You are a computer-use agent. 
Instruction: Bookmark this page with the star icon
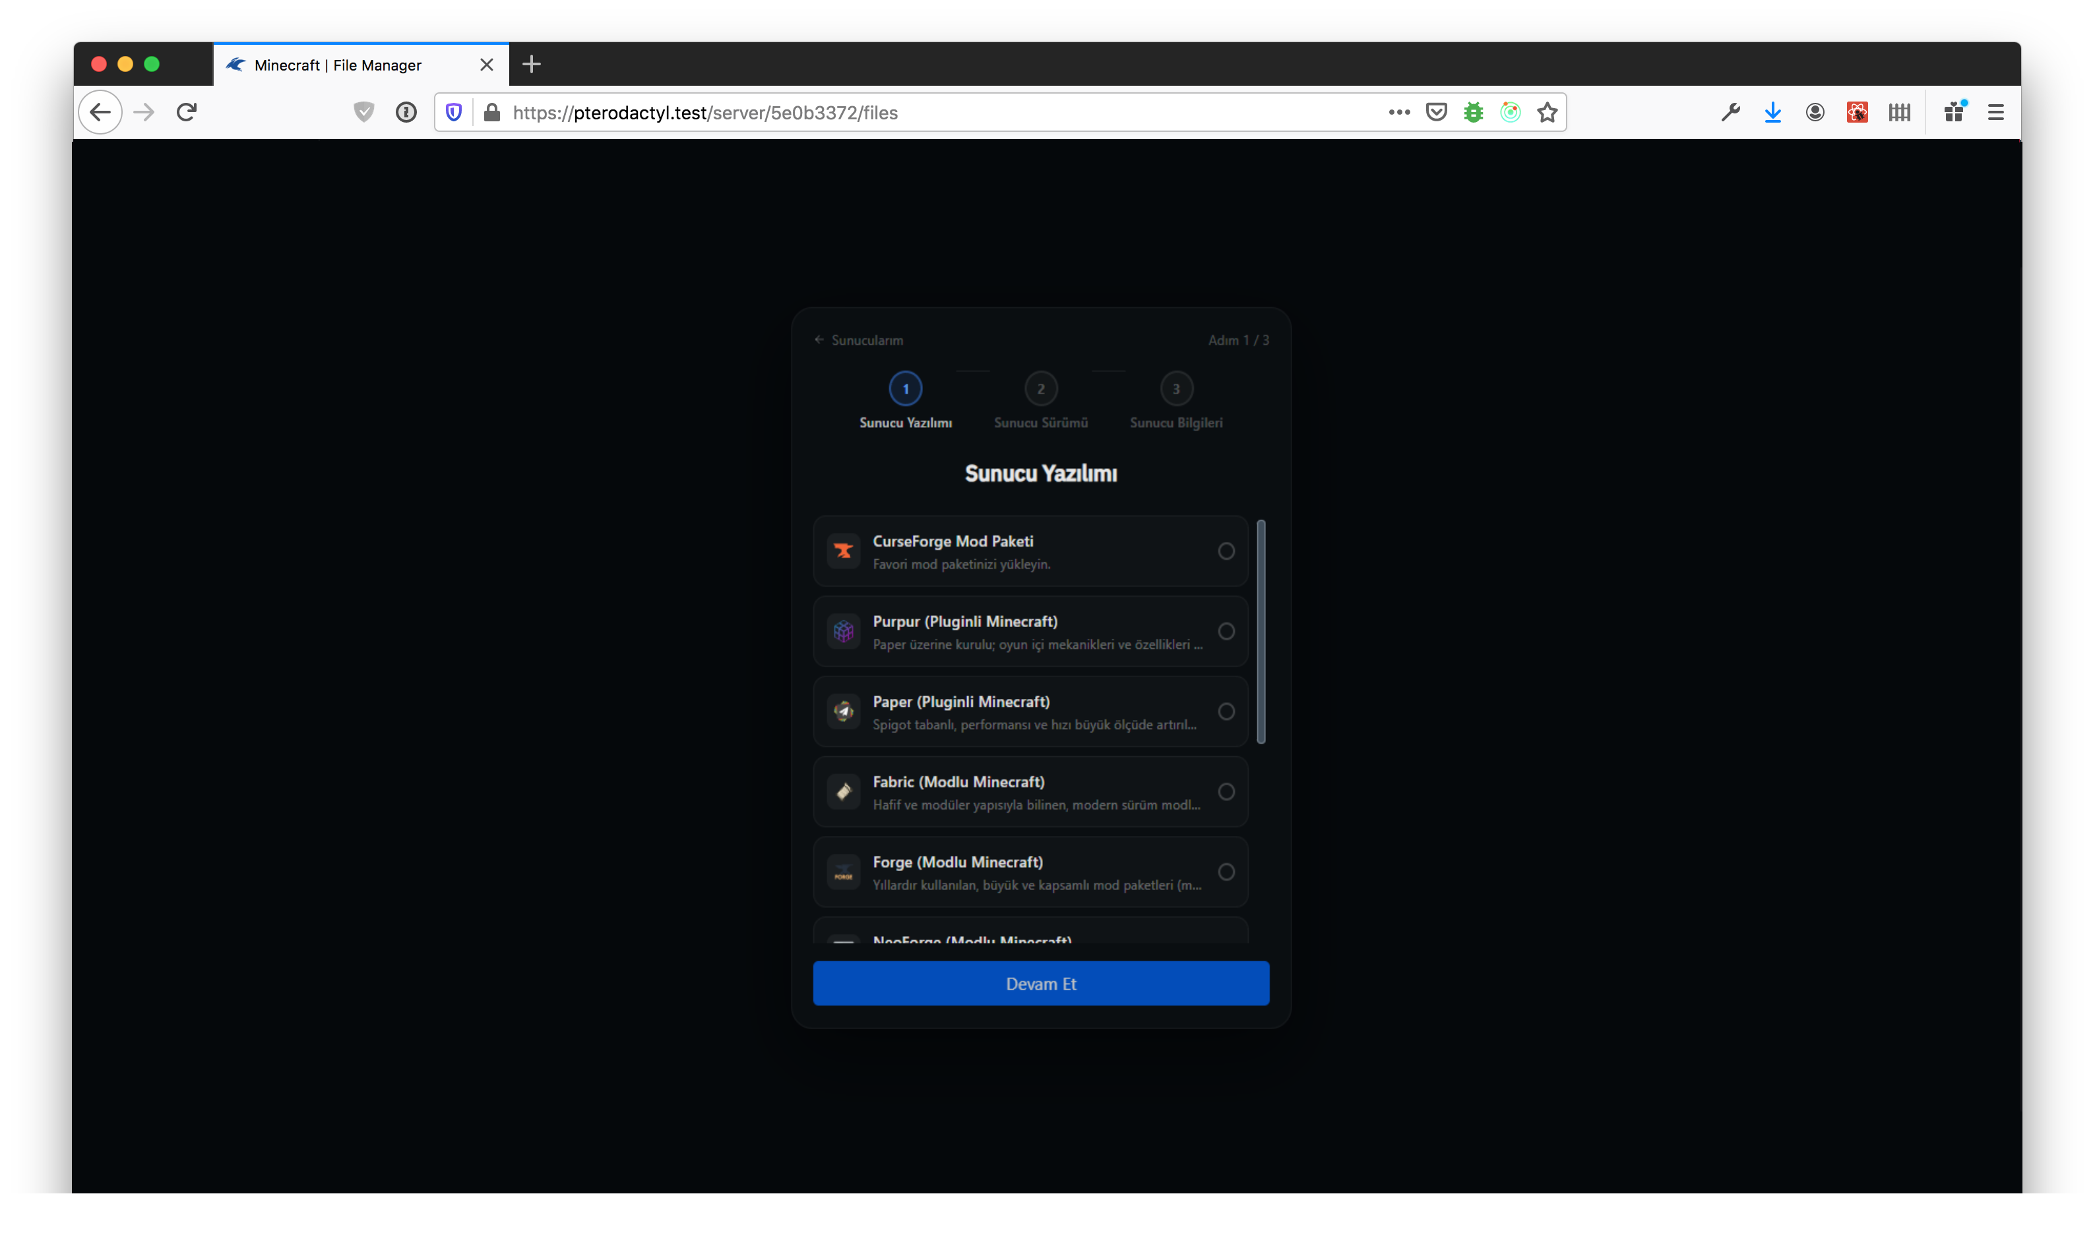coord(1548,112)
